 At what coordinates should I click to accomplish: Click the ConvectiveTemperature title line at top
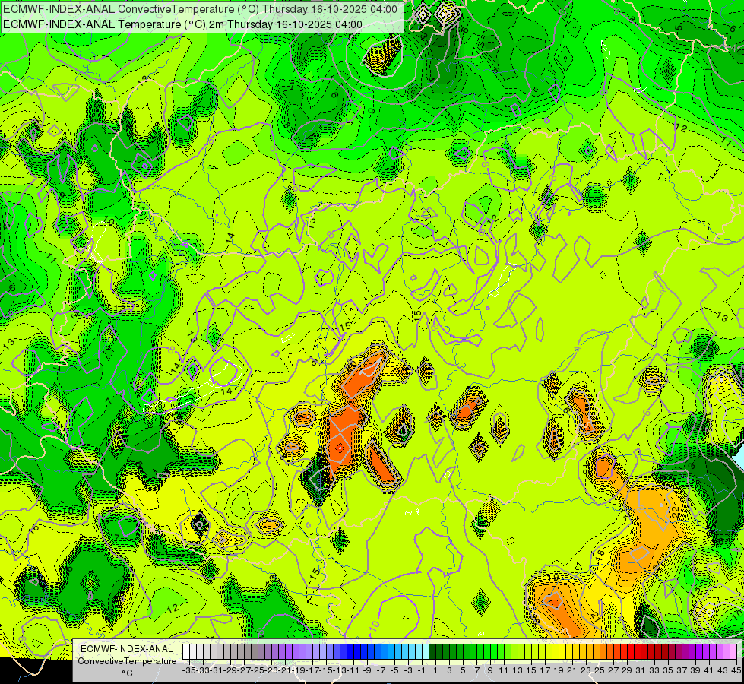[201, 8]
